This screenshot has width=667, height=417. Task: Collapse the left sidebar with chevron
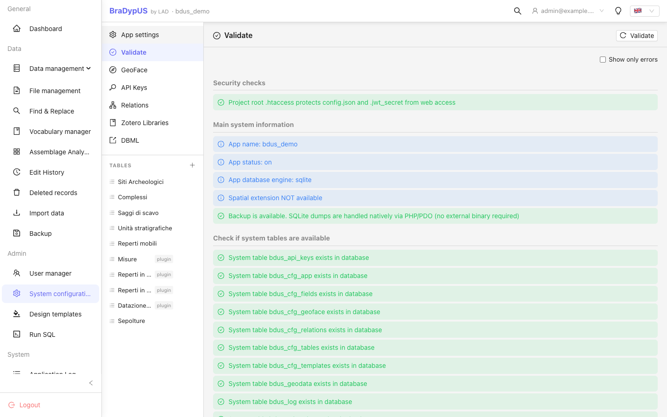(91, 383)
